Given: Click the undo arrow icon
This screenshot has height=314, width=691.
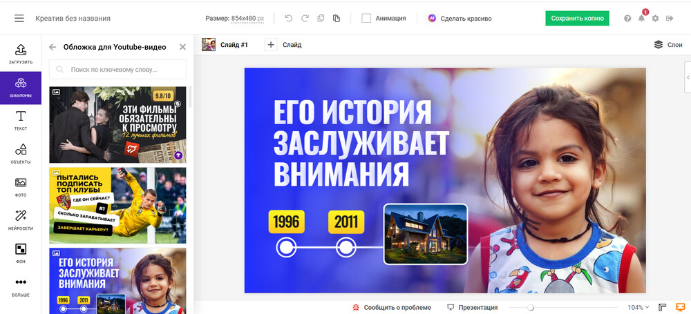Looking at the screenshot, I should [x=289, y=19].
